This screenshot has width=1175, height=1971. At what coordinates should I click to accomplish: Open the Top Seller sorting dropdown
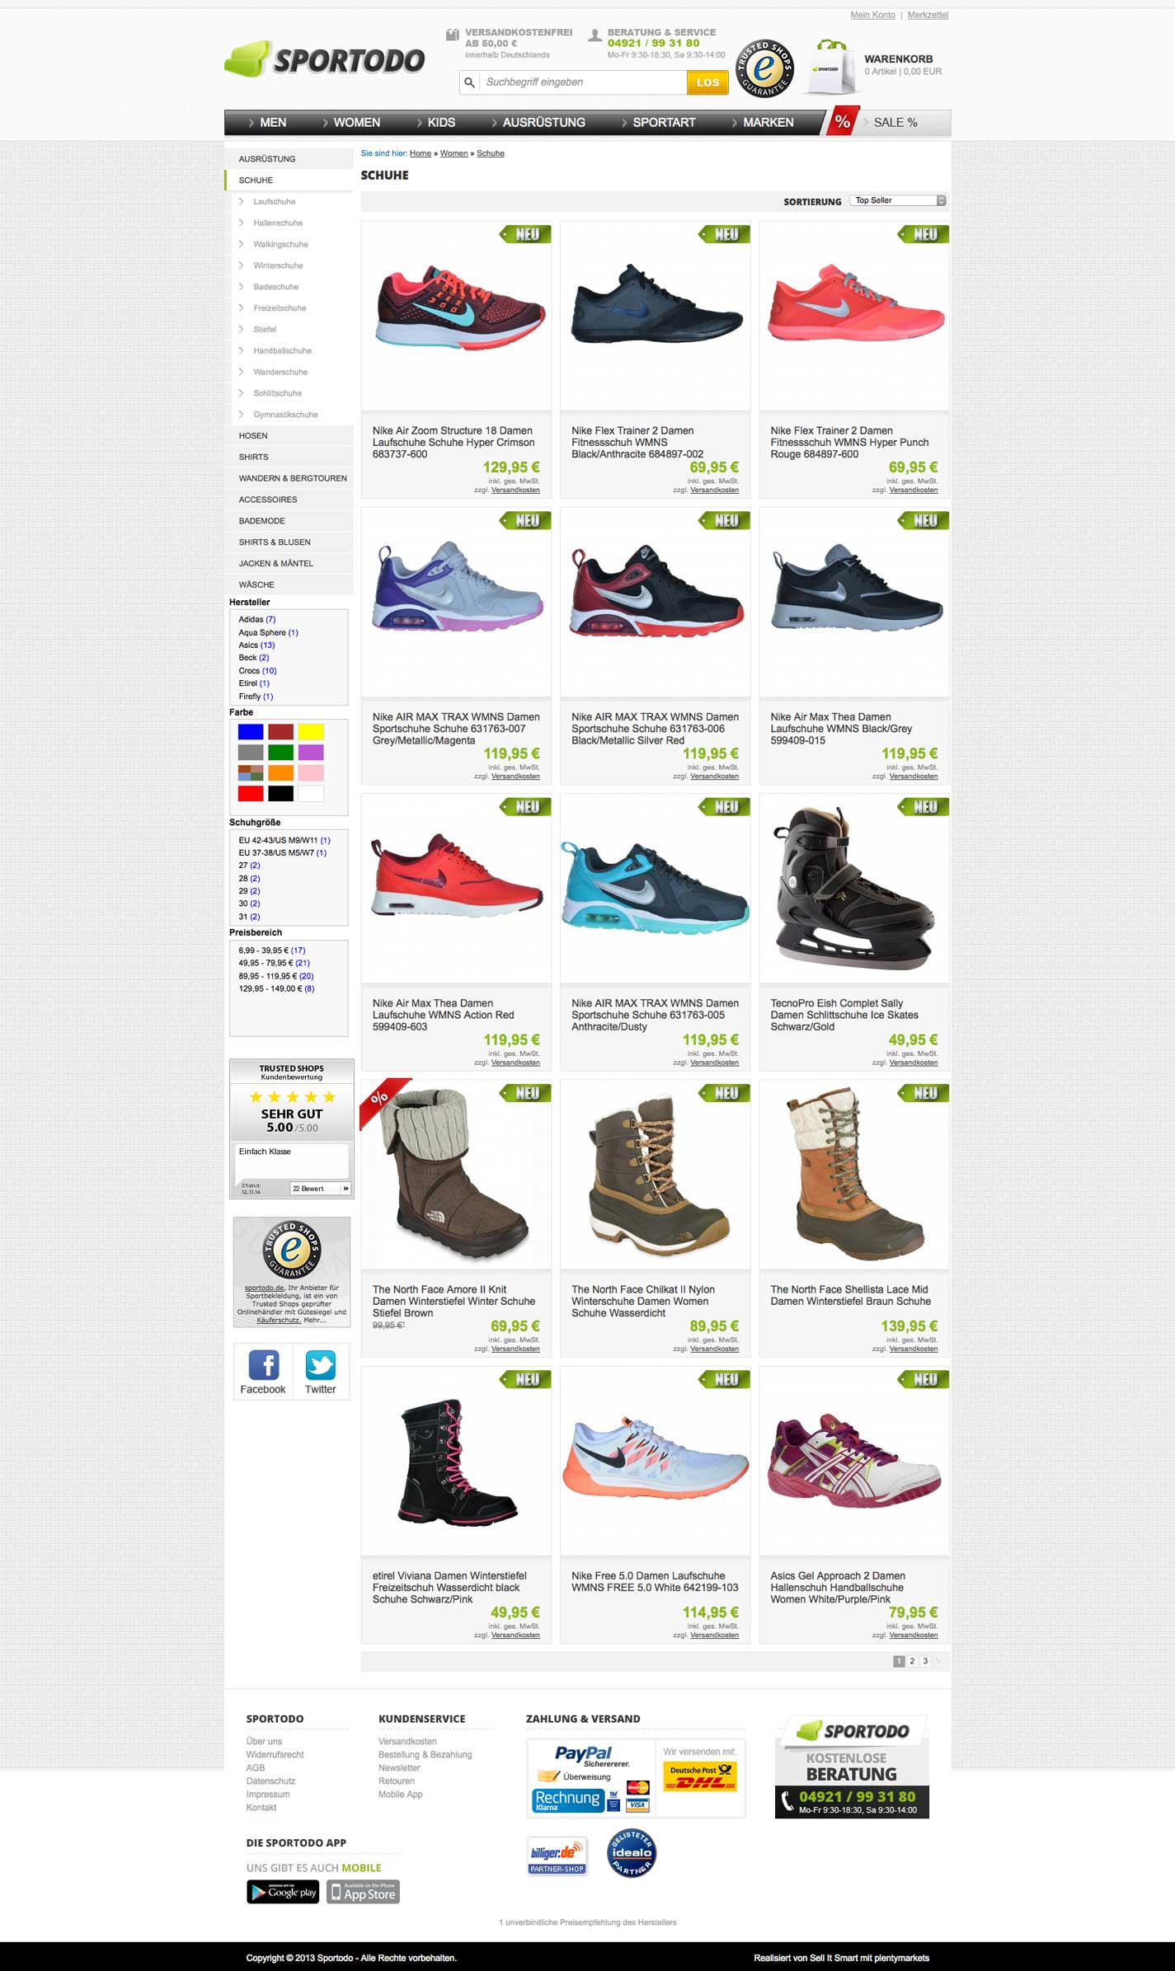(x=897, y=200)
